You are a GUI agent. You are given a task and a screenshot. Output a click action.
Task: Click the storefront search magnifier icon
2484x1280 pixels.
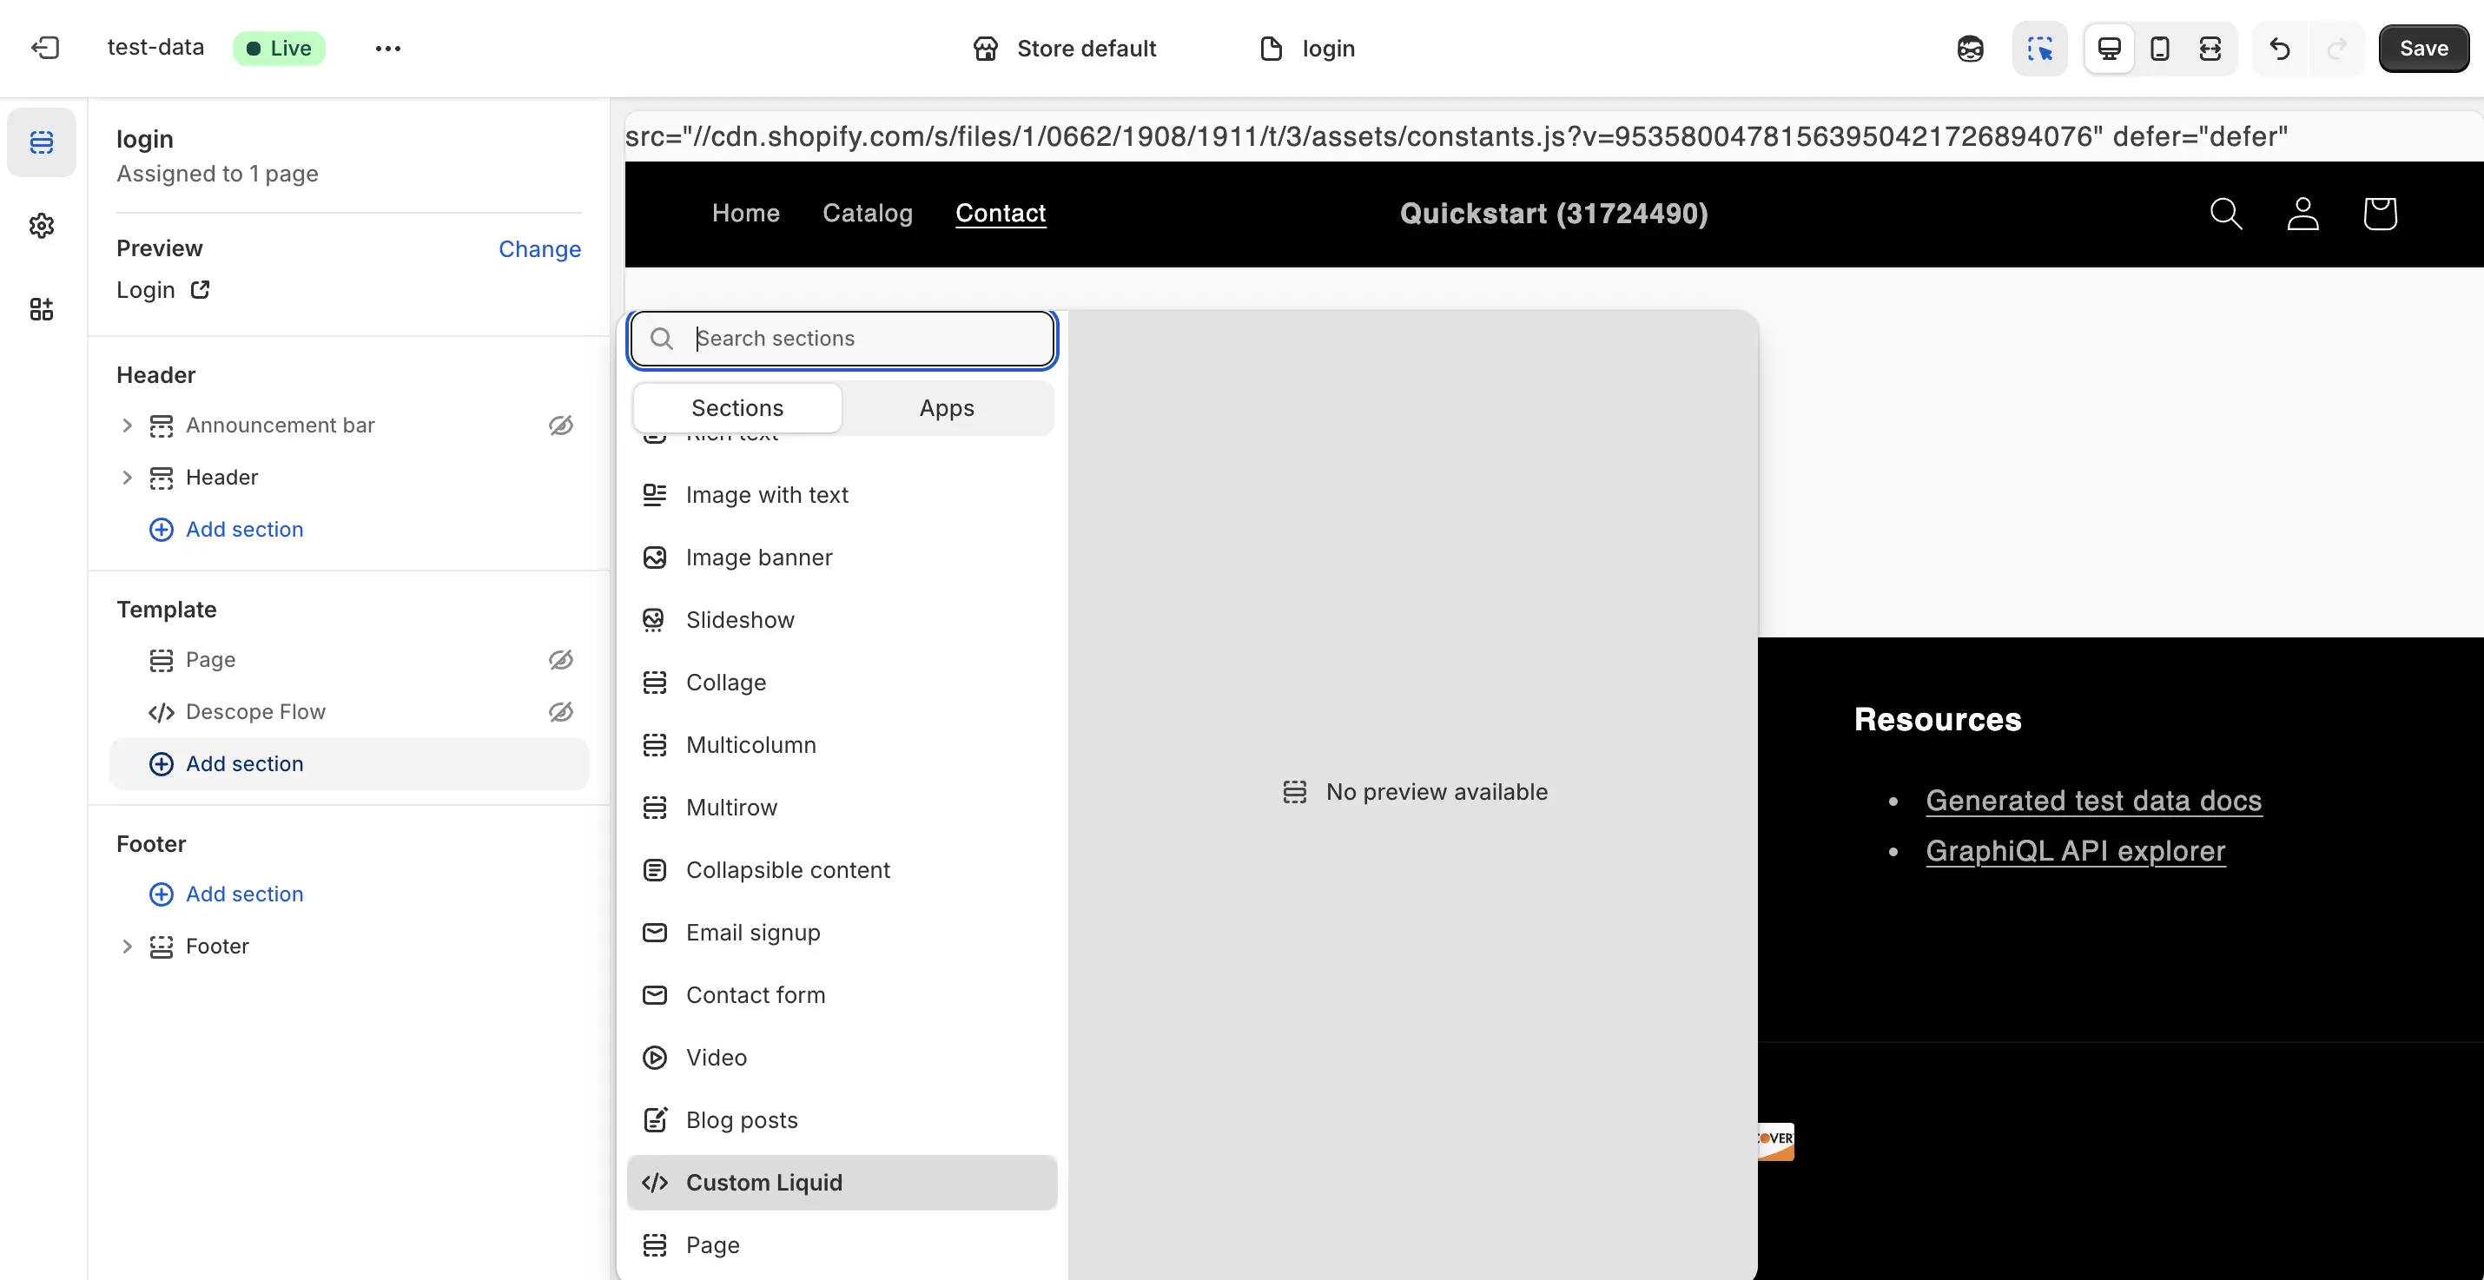point(2225,213)
